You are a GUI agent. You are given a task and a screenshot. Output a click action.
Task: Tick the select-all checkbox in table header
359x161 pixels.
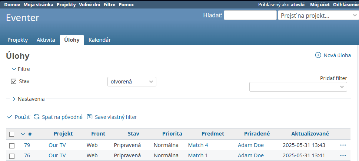(12, 134)
